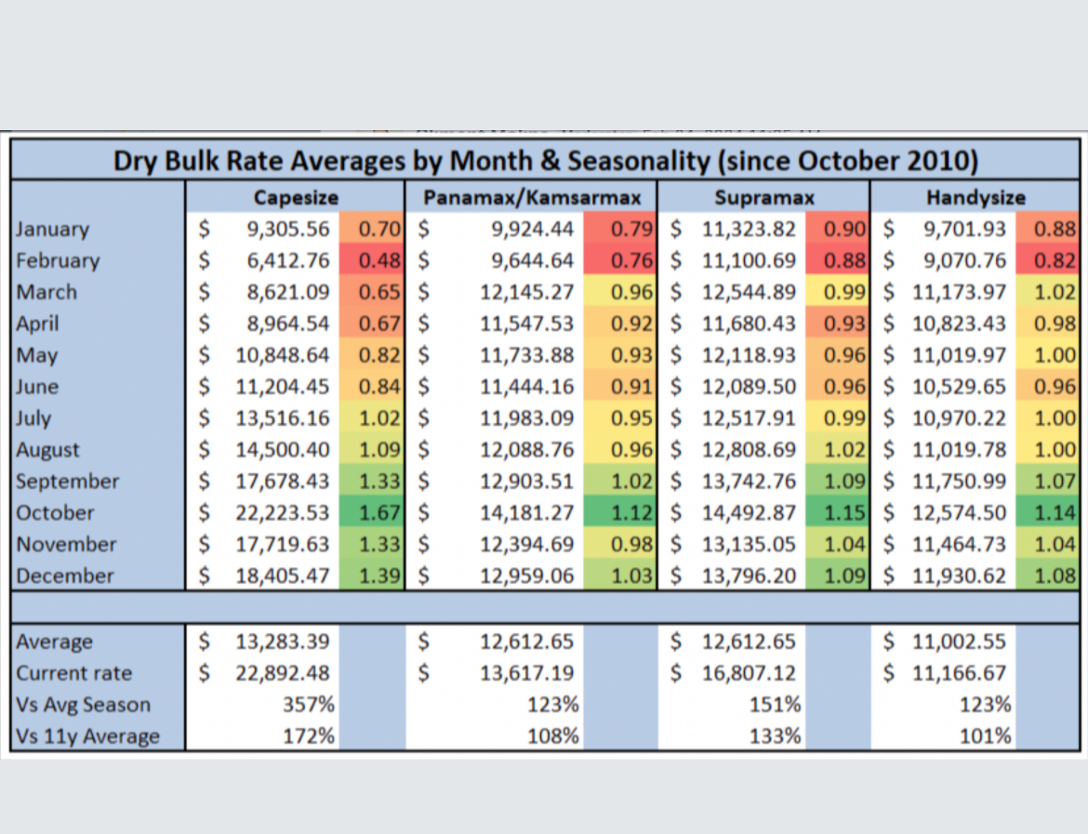Select the Average row label

tap(54, 642)
